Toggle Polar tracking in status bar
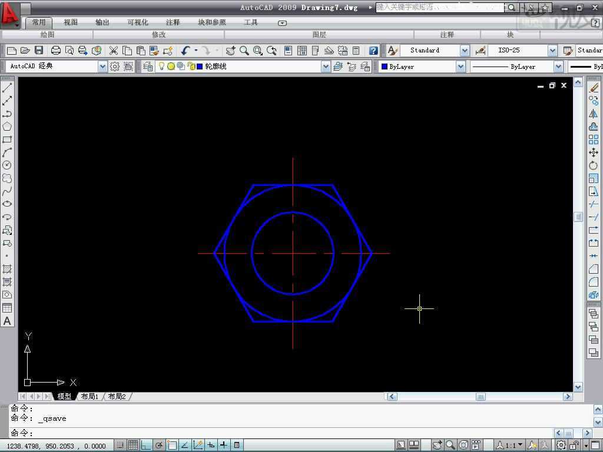The height and width of the screenshot is (452, 603). (159, 445)
